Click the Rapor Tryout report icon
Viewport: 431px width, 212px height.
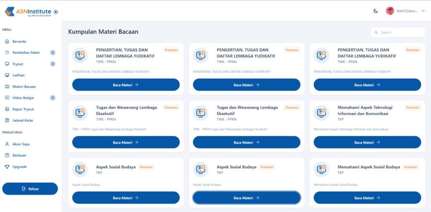pos(7,109)
